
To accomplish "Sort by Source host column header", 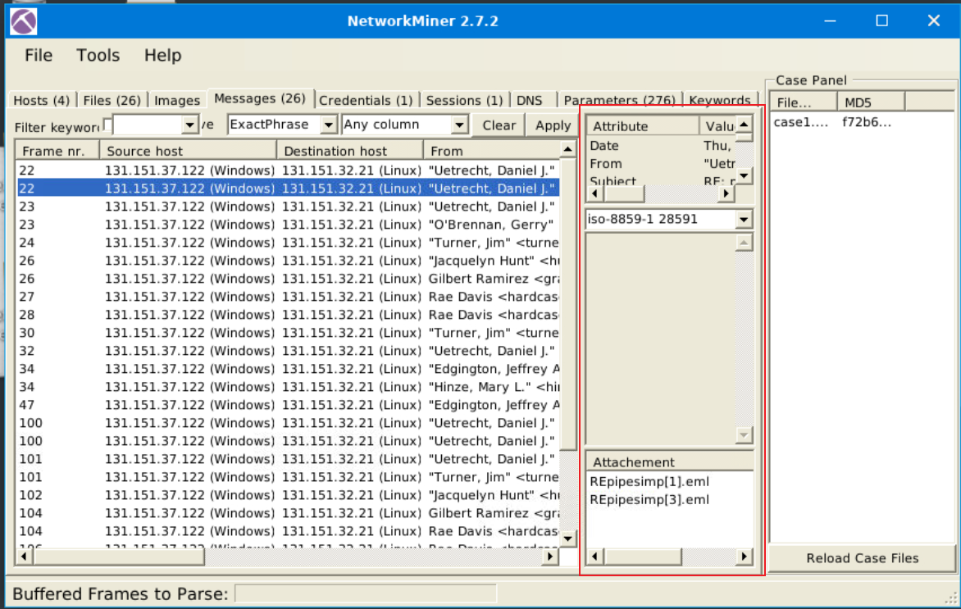I will pos(188,151).
